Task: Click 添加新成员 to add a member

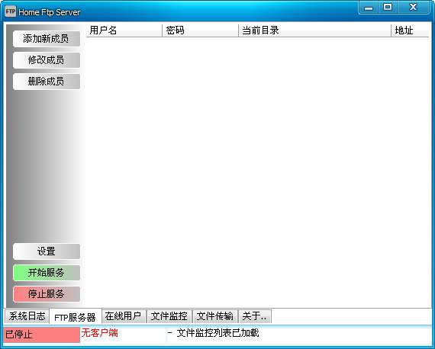Action: pos(47,39)
